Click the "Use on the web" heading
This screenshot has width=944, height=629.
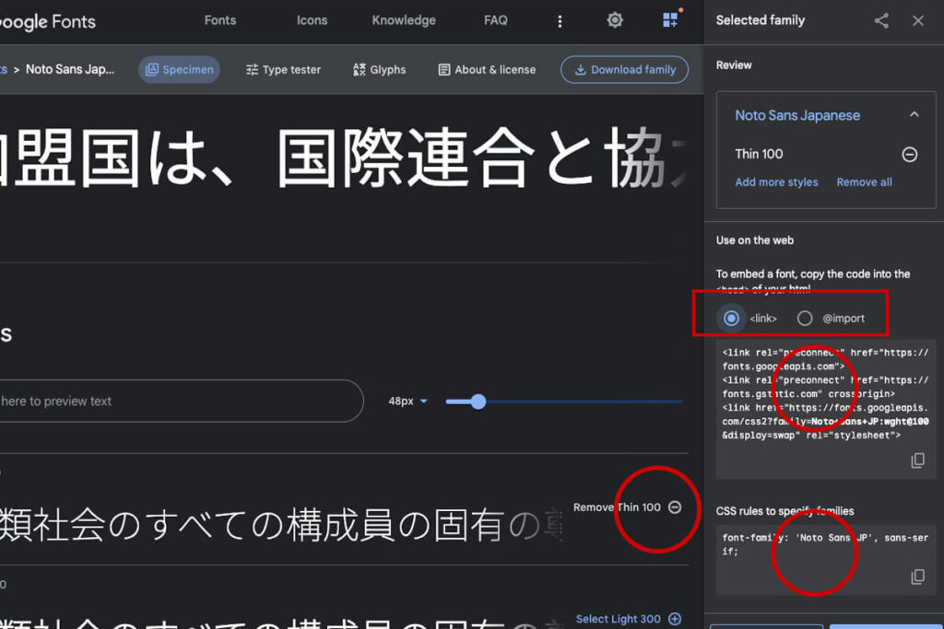click(x=755, y=240)
